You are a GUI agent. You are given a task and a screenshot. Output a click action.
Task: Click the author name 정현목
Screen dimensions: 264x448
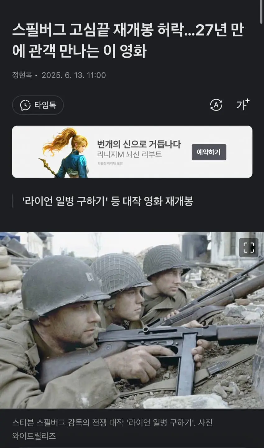click(22, 75)
